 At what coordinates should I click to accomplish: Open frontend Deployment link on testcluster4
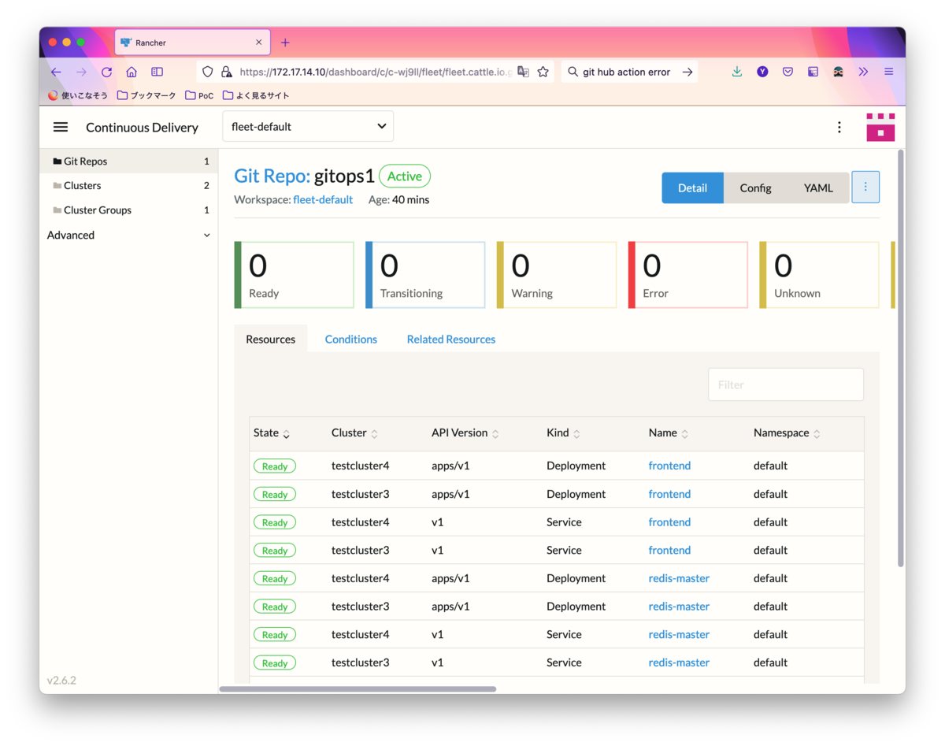tap(669, 466)
